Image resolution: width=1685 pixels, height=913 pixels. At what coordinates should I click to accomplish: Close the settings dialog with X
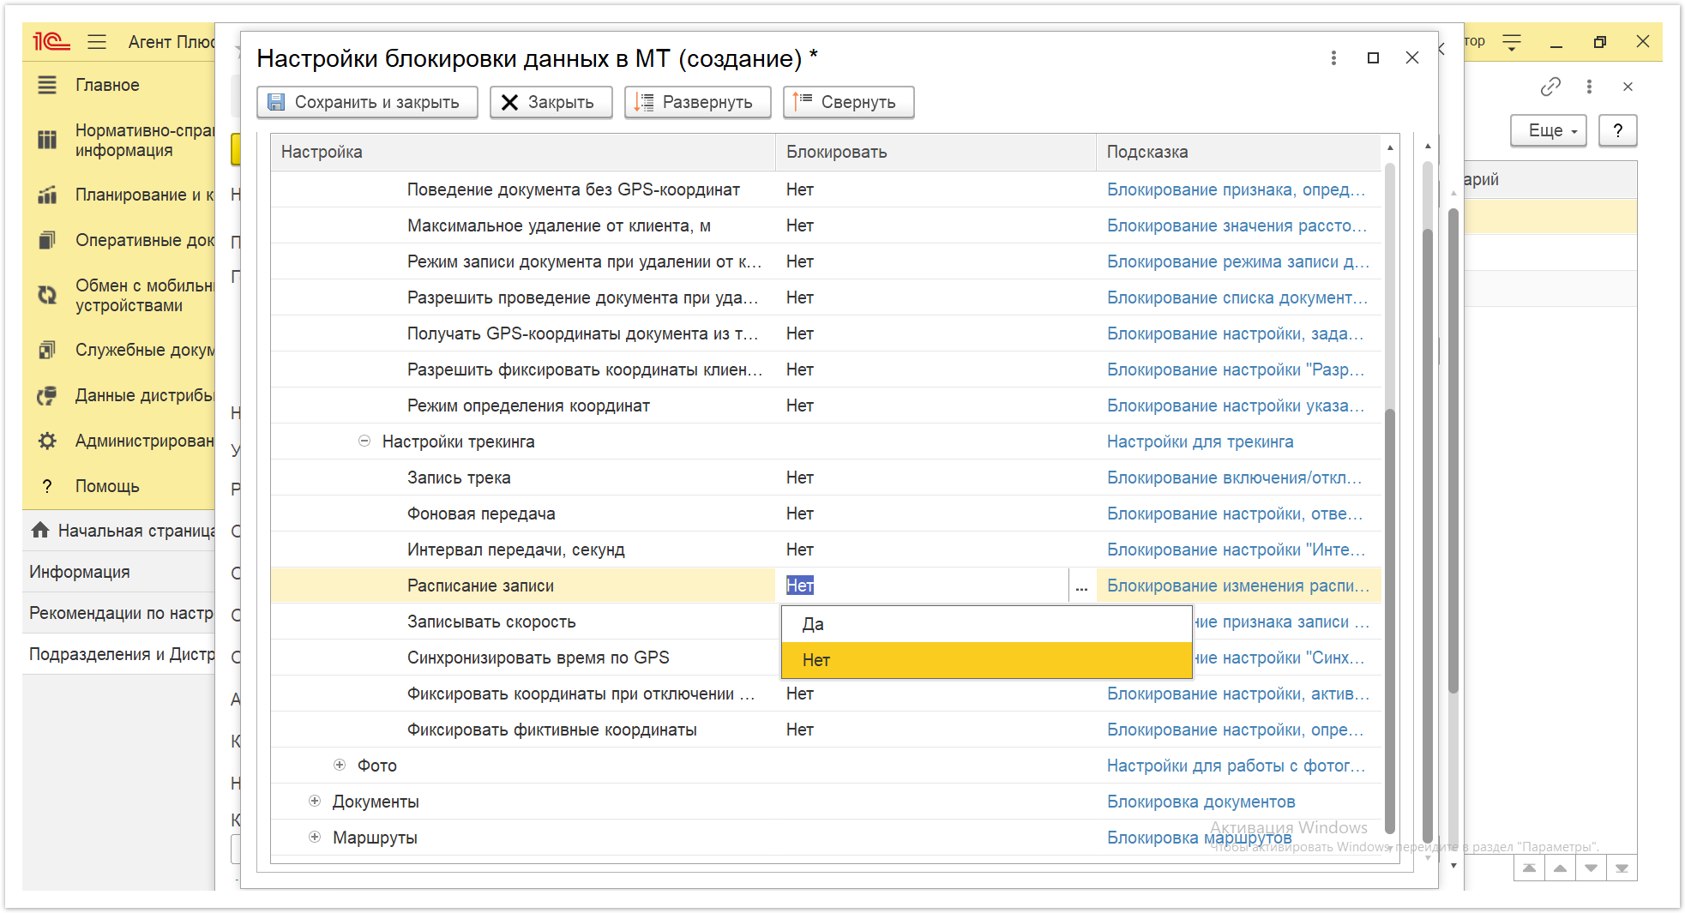[x=1412, y=57]
